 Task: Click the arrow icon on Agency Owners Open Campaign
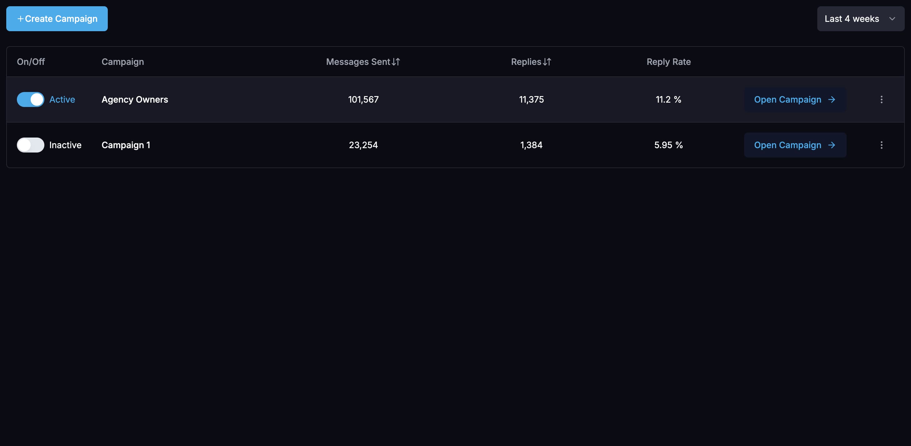pos(831,99)
